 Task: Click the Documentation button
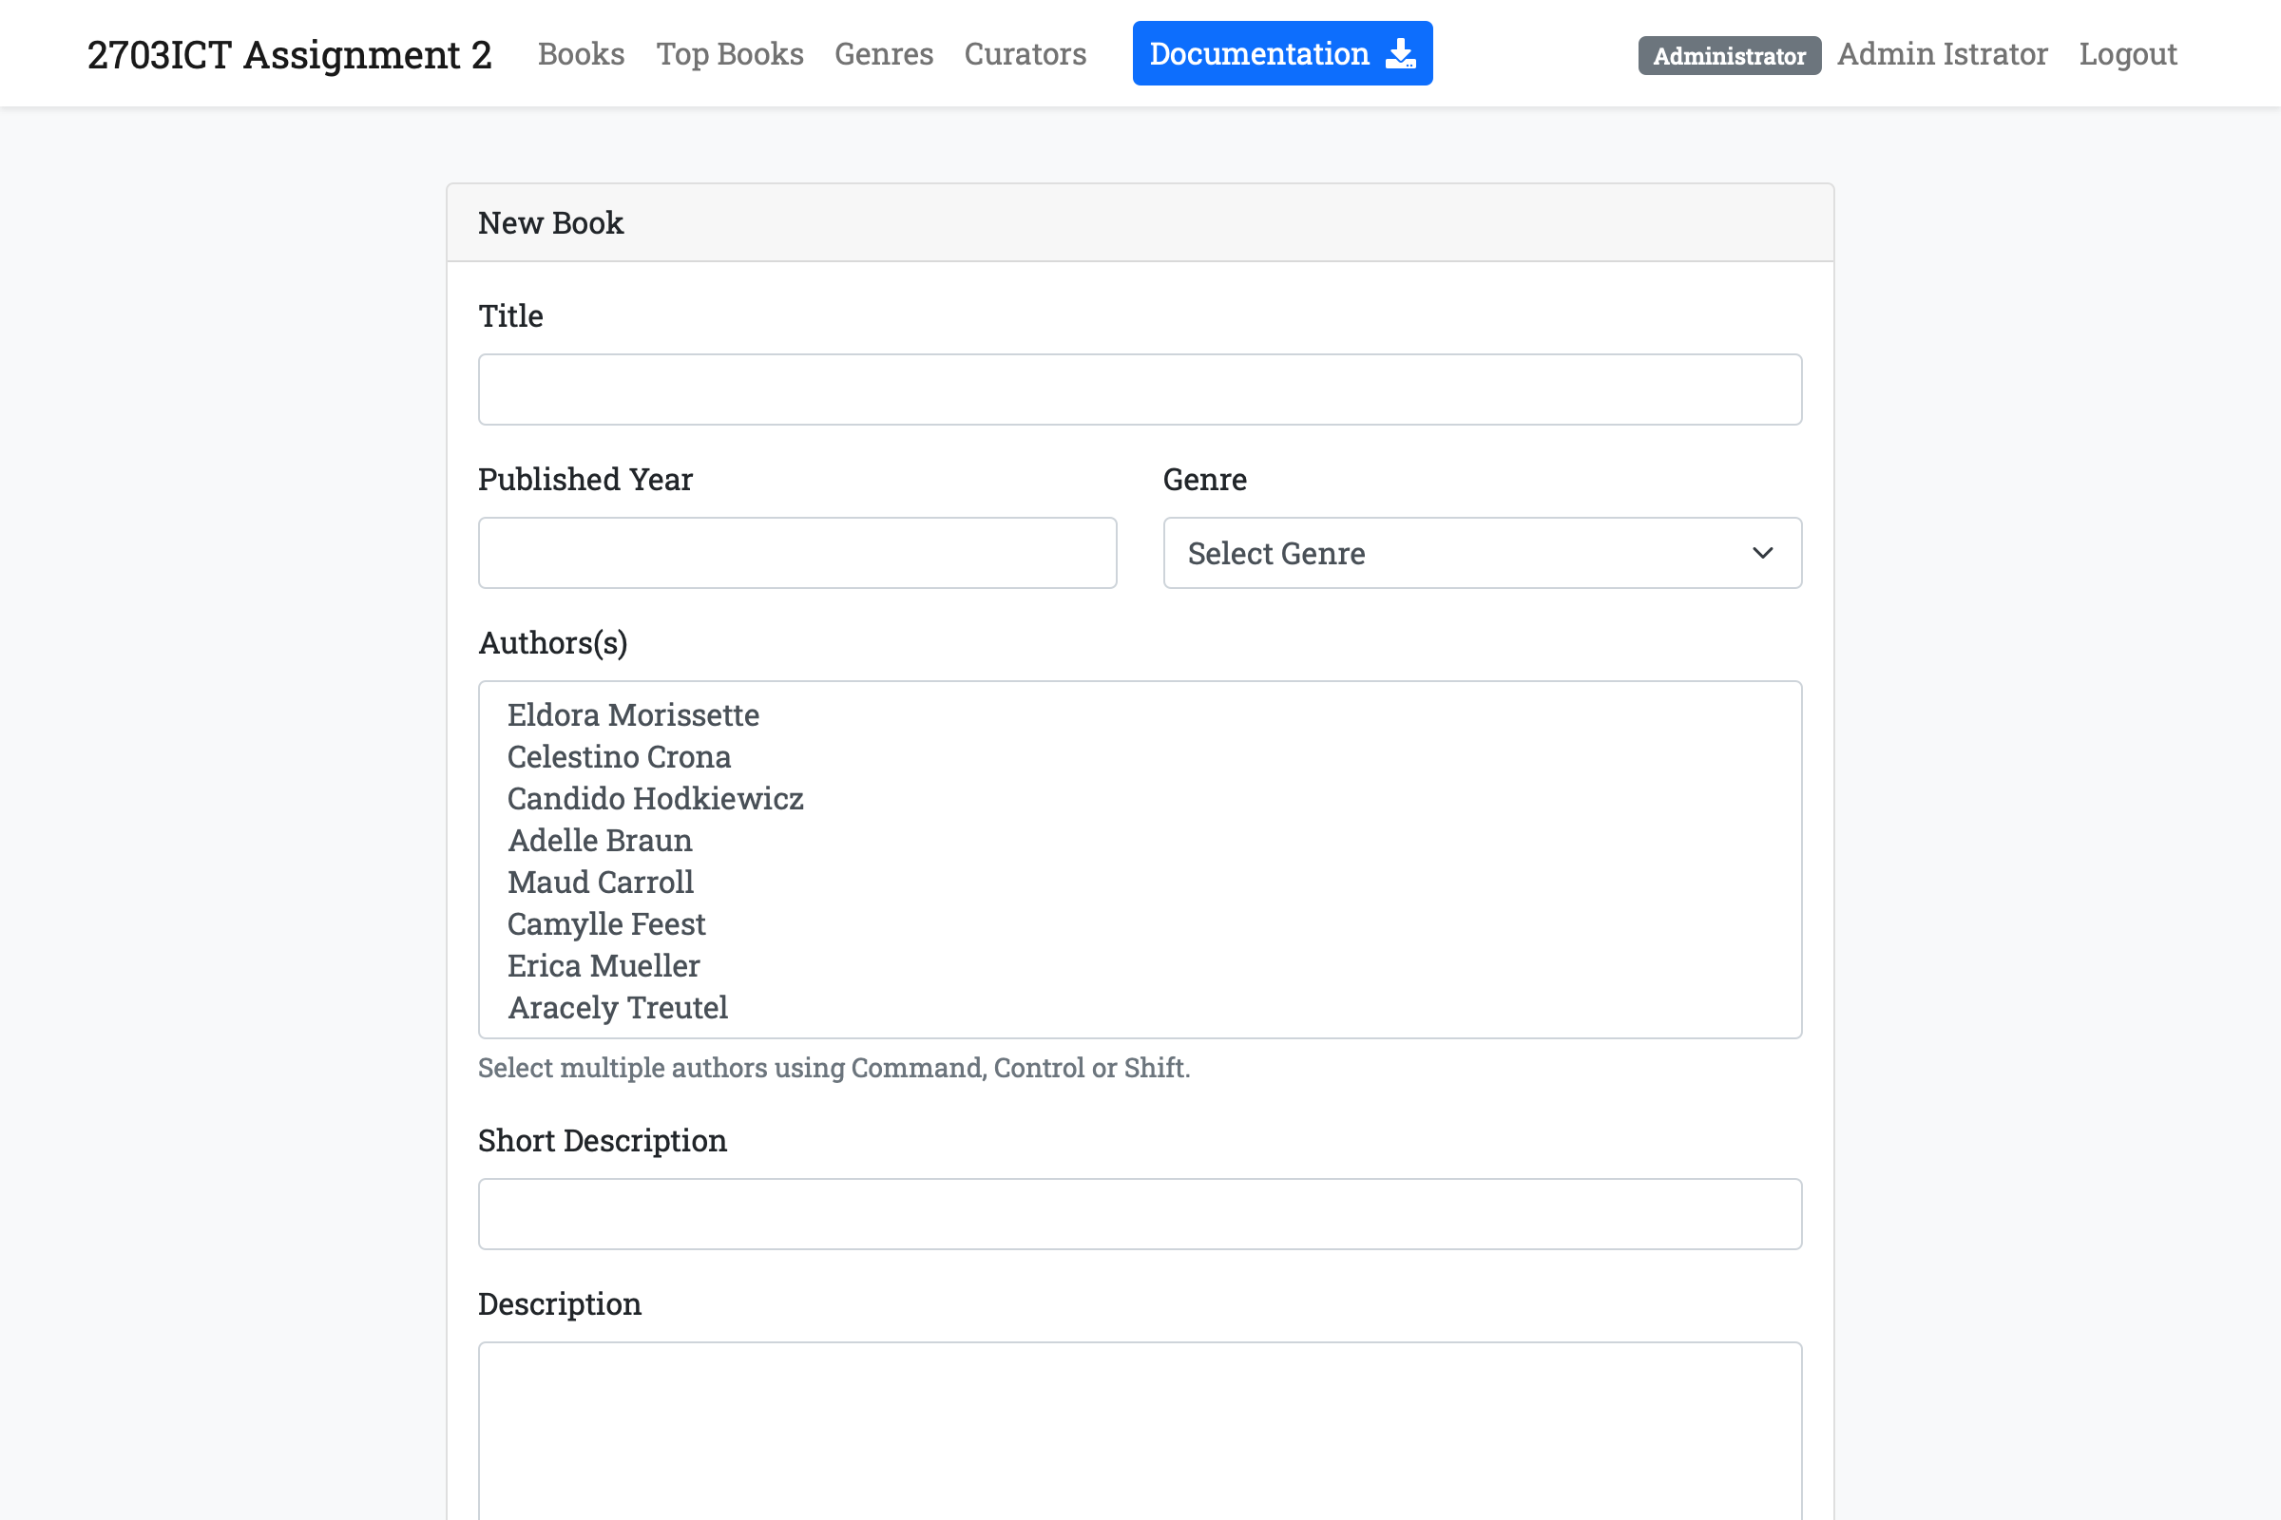tap(1282, 53)
